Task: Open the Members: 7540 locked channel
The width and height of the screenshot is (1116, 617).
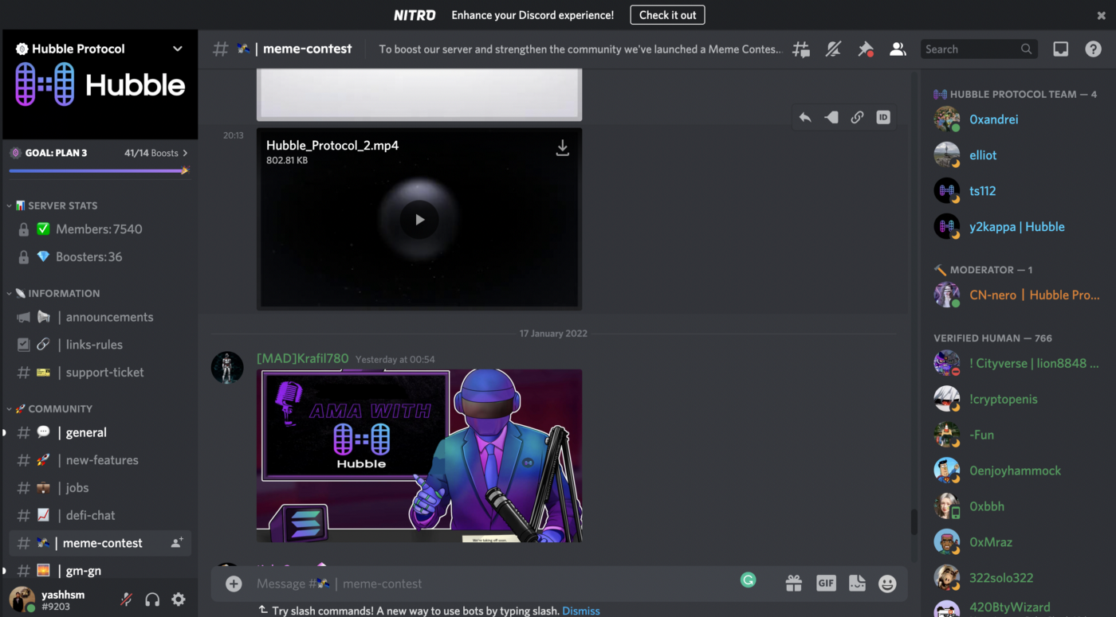Action: (x=100, y=229)
